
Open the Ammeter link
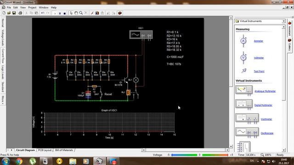[258, 41]
